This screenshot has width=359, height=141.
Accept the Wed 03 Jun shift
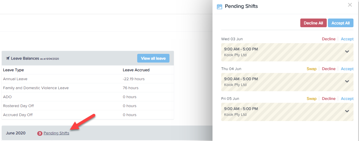[x=347, y=39]
